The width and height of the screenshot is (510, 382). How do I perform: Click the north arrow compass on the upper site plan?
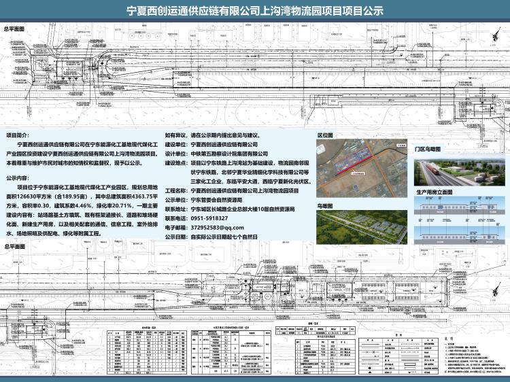tap(494, 35)
